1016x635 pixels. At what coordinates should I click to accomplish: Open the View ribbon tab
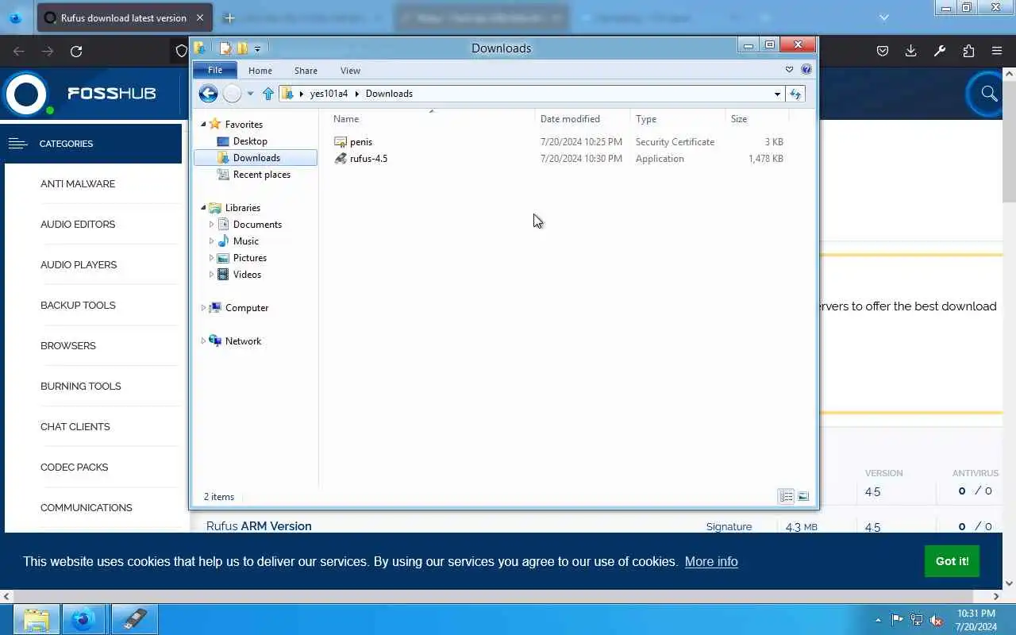tap(350, 71)
